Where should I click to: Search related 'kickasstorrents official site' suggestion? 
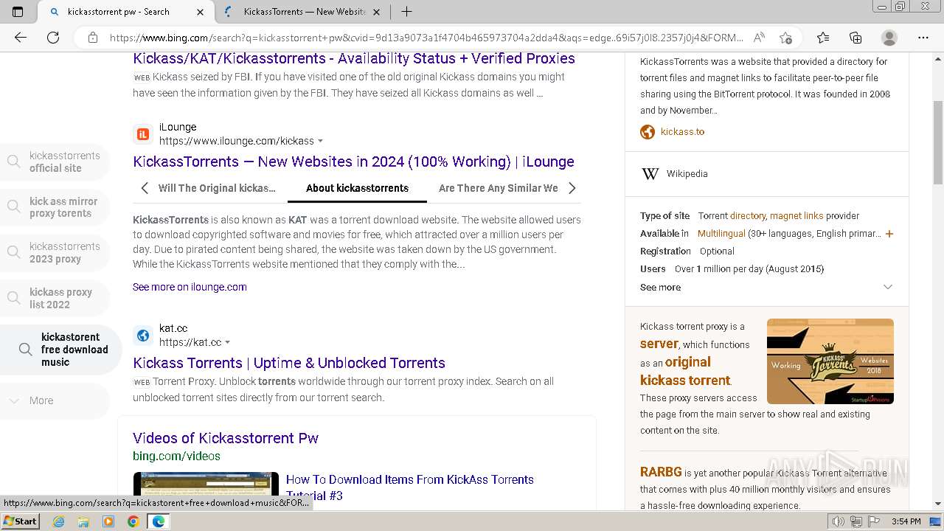click(55, 162)
